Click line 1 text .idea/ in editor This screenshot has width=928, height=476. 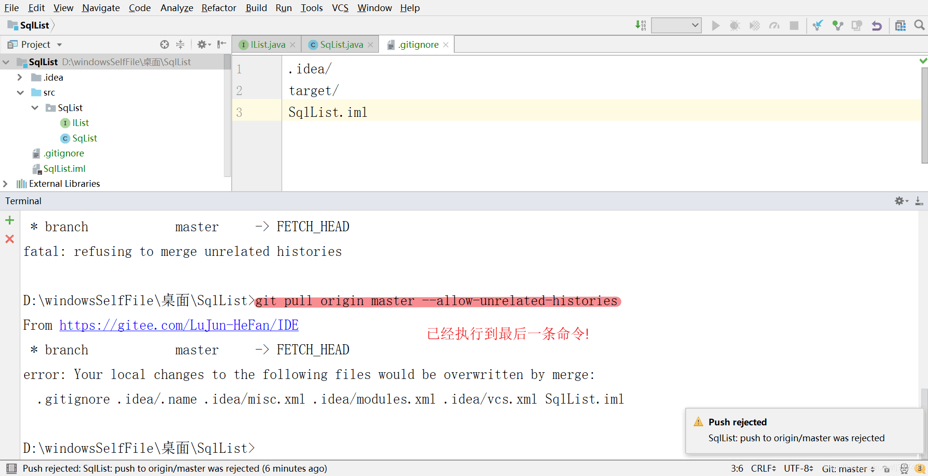[x=310, y=69]
